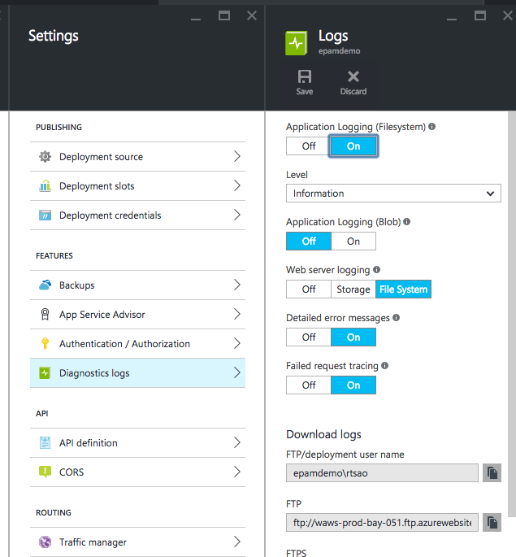Turn off Detailed error messages
The height and width of the screenshot is (557, 516).
(x=309, y=337)
